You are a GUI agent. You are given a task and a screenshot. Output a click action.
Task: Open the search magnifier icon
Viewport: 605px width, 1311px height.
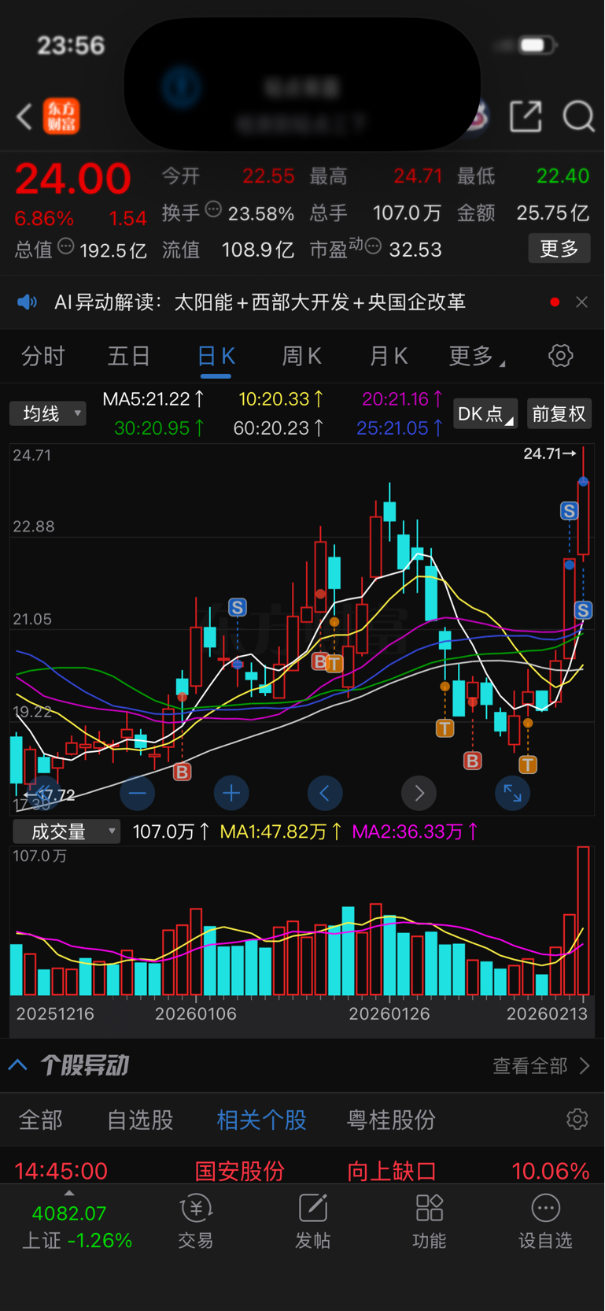pos(578,117)
